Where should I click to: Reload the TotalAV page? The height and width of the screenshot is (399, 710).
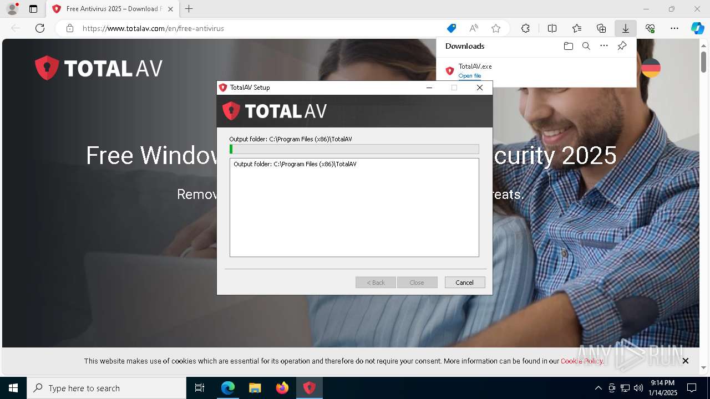pos(40,28)
